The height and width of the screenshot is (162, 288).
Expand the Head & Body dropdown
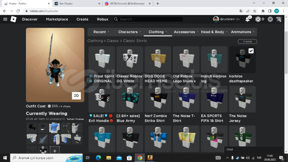click(x=214, y=32)
